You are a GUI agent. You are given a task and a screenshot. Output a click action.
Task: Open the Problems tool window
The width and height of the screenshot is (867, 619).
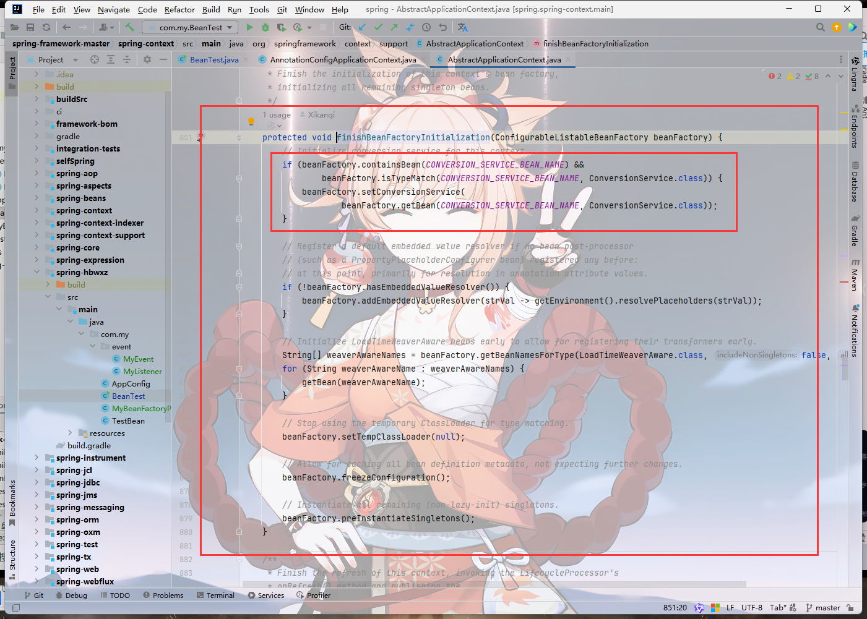(163, 596)
